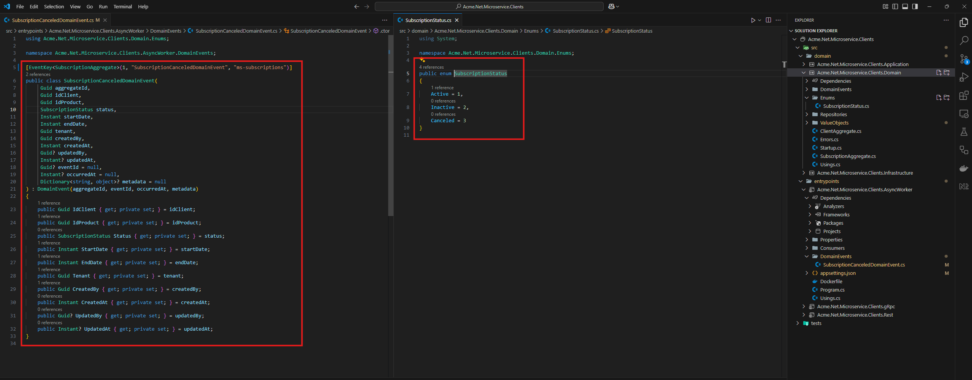This screenshot has height=380, width=972.
Task: Open the Extensions view
Action: 964,95
